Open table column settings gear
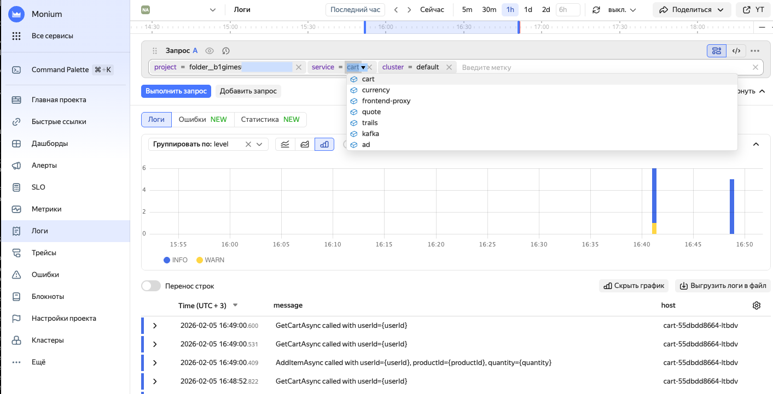Image resolution: width=773 pixels, height=394 pixels. point(757,305)
